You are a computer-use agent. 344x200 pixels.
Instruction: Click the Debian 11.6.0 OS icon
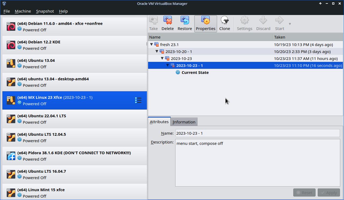[11, 27]
